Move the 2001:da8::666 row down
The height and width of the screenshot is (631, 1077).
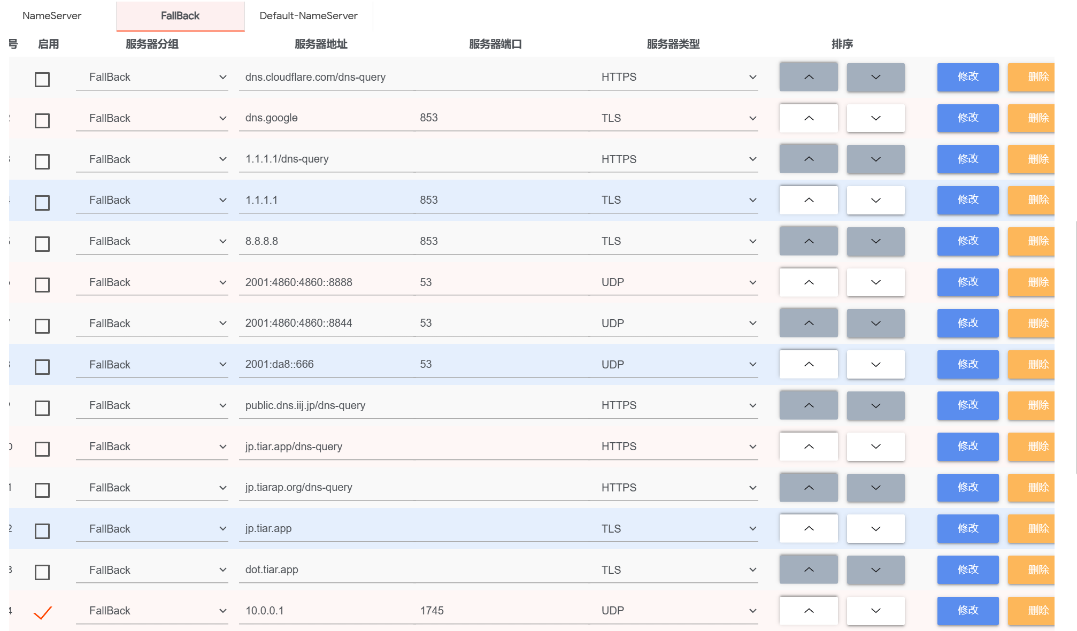(x=875, y=365)
